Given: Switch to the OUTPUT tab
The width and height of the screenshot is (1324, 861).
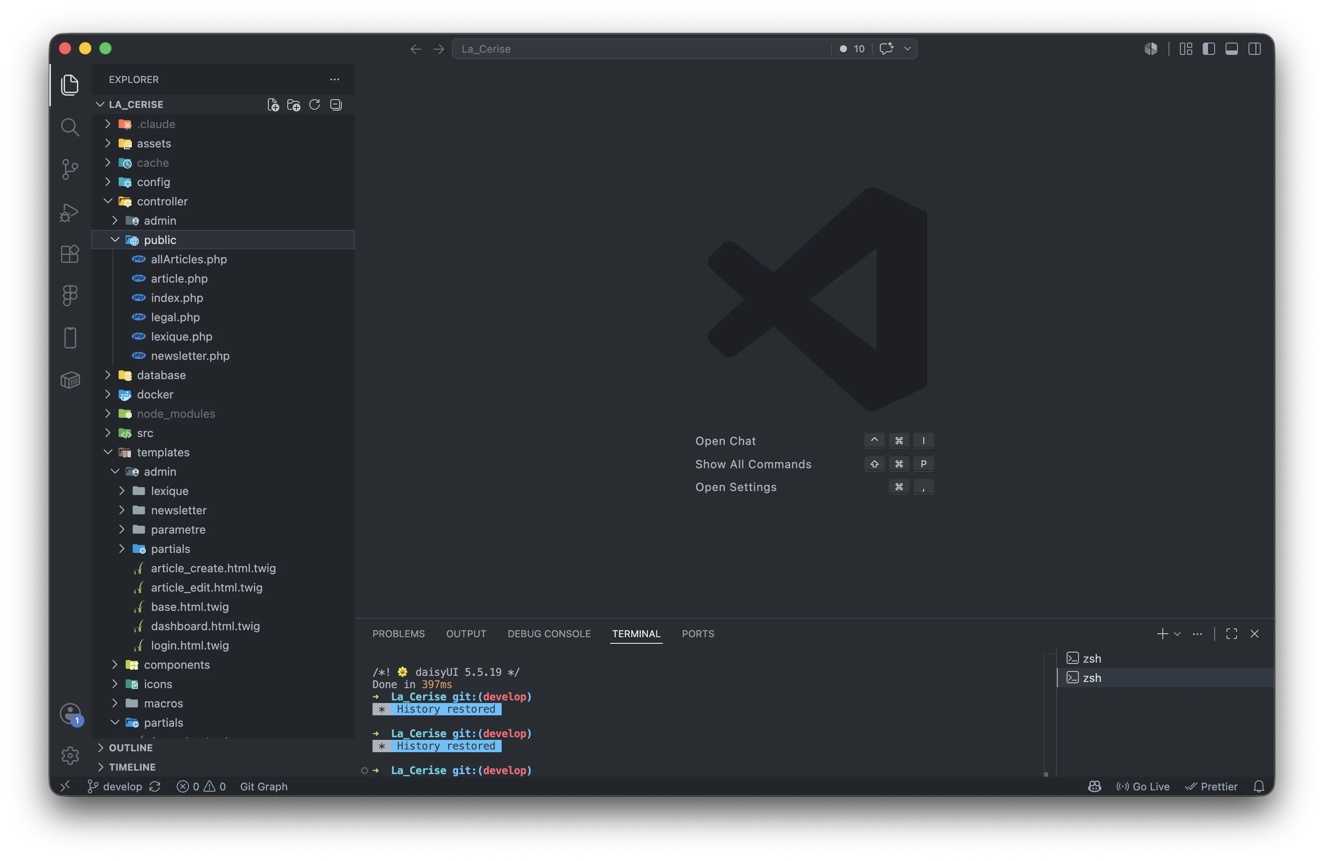Looking at the screenshot, I should [466, 634].
